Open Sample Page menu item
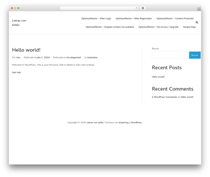Image resolution: width=210 pixels, height=177 pixels. click(x=189, y=27)
